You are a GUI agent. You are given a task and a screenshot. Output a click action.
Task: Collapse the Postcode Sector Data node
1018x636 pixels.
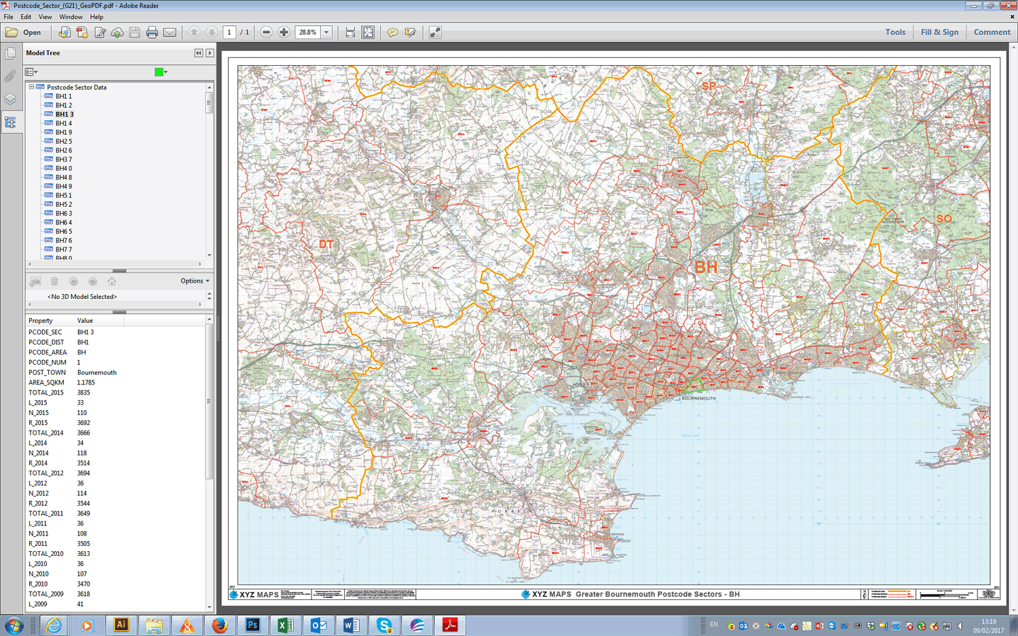31,87
